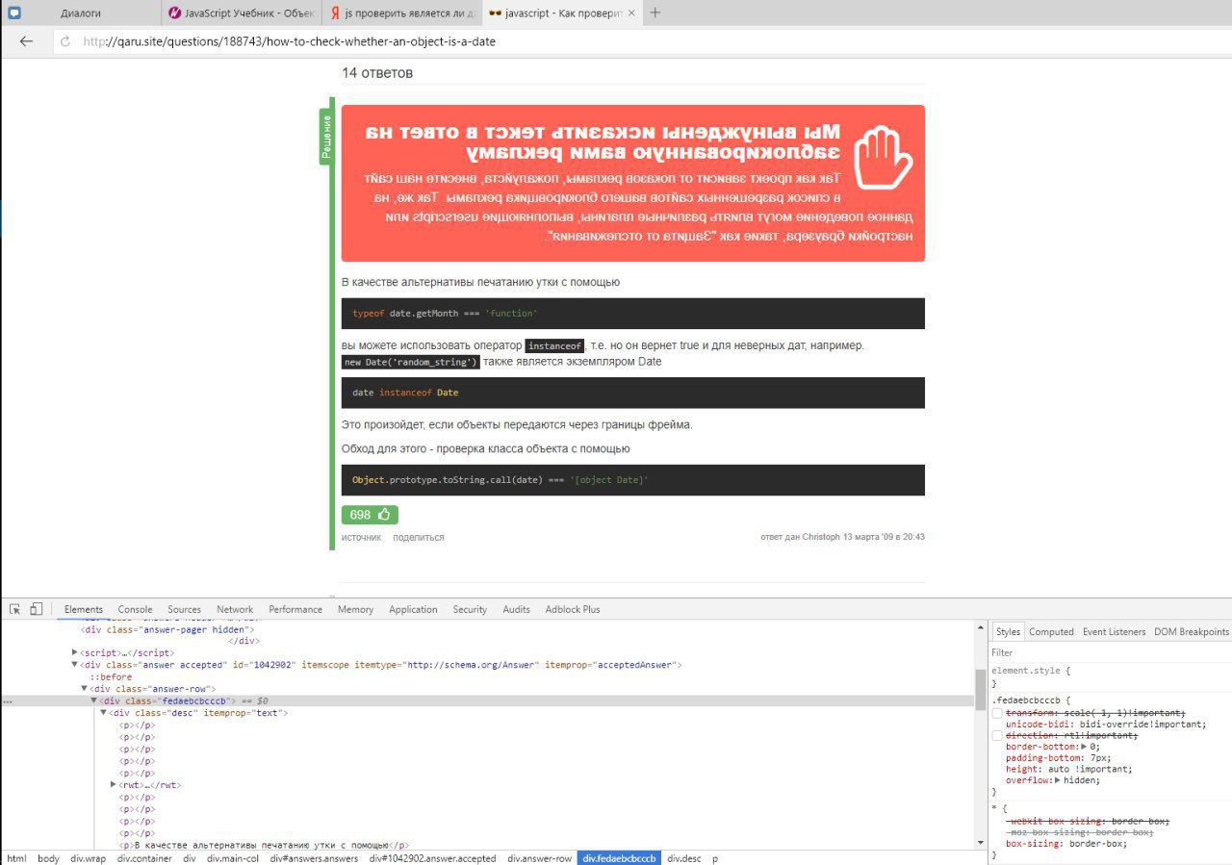Open the DOM Breakpoints sidebar tab
This screenshot has width=1232, height=865.
(x=1192, y=632)
